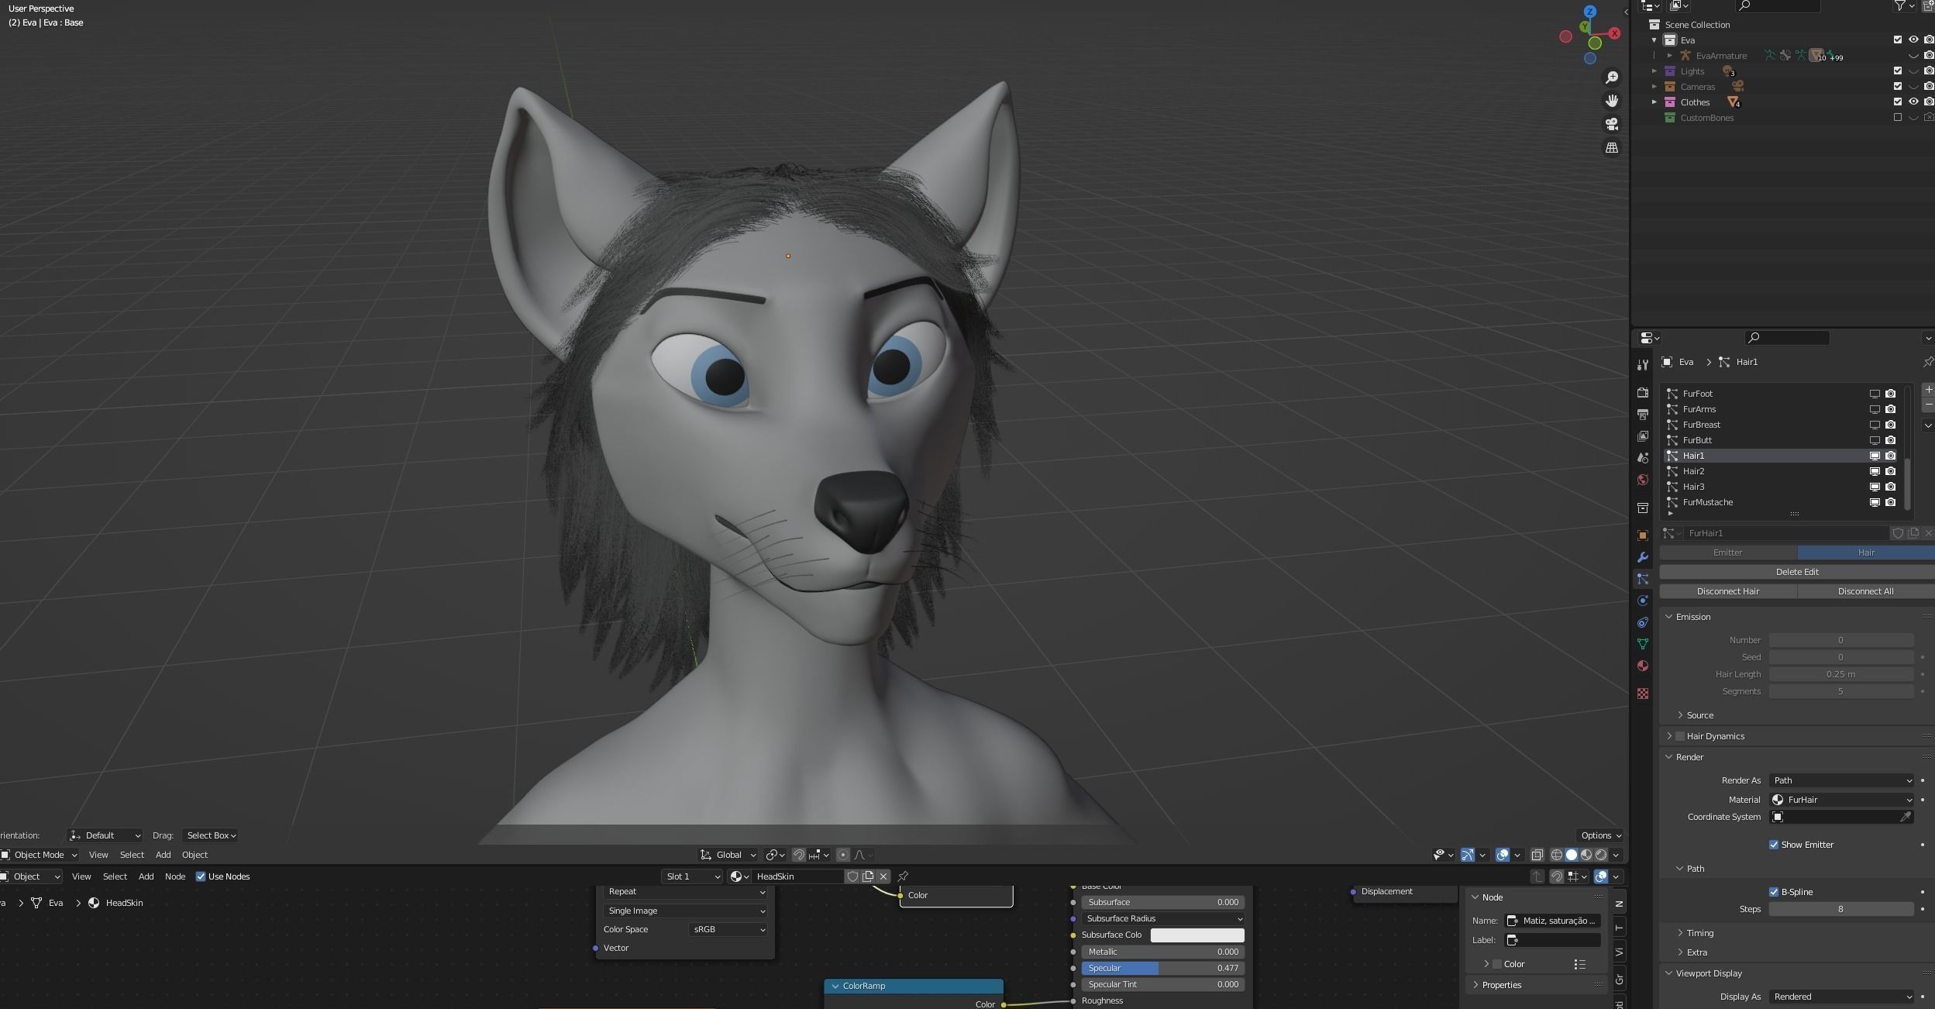Image resolution: width=1935 pixels, height=1009 pixels.
Task: Enable Hair Dynamics checkbox
Action: point(1680,736)
